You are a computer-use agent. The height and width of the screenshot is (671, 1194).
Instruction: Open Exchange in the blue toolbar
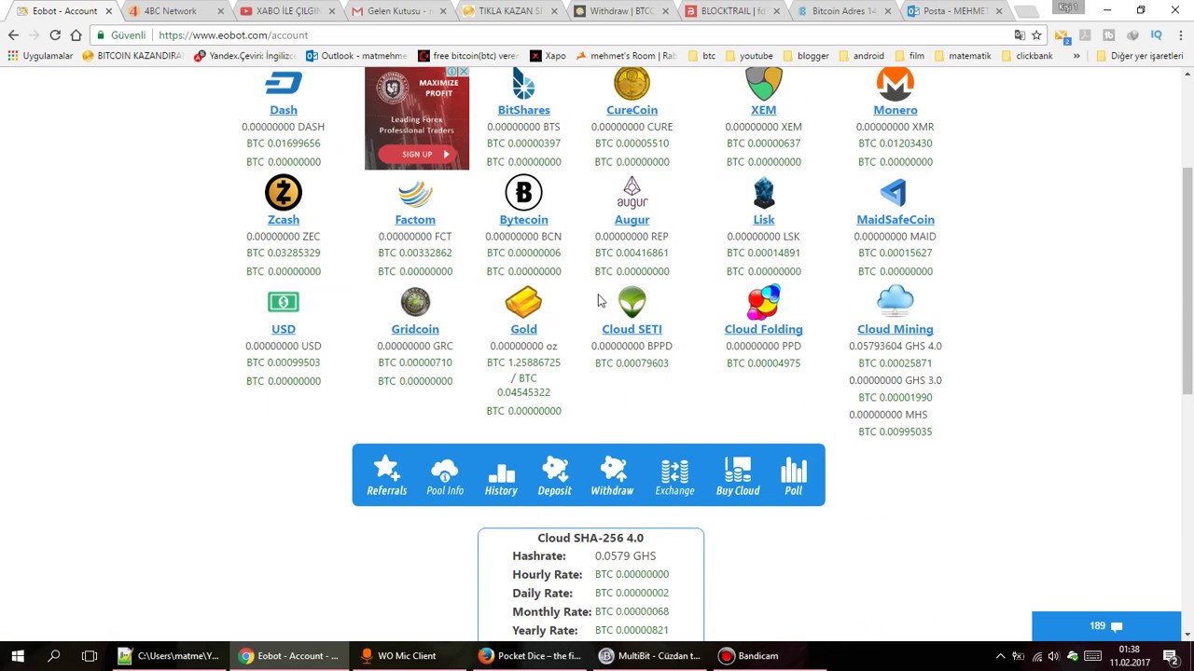[x=674, y=475]
